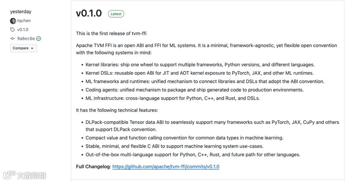Viewport: 353px width, 182px height.
Task: Click "It has the following technical features" text
Action: coord(117,110)
